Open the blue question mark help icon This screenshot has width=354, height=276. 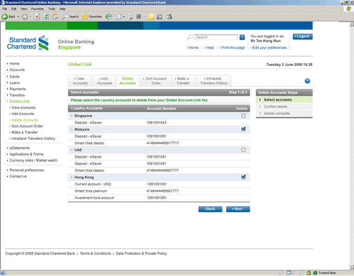pyautogui.click(x=307, y=81)
